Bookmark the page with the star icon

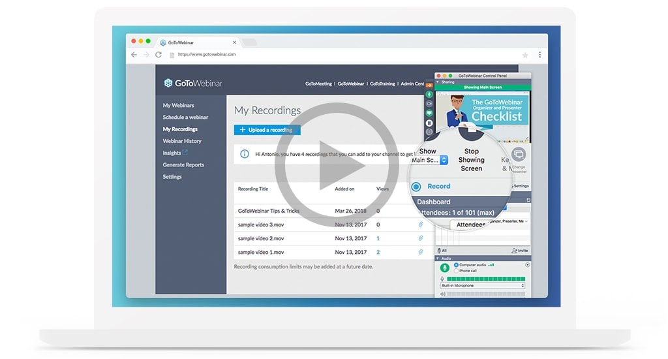tap(525, 55)
